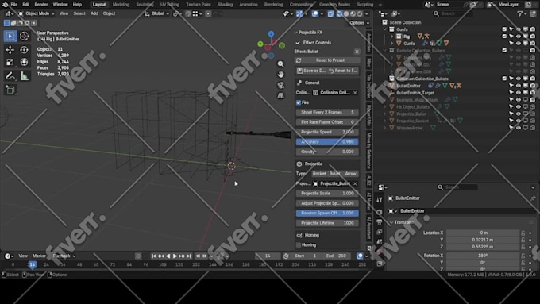Select the Add Cube tool
The image size is (540, 304).
pos(10,90)
